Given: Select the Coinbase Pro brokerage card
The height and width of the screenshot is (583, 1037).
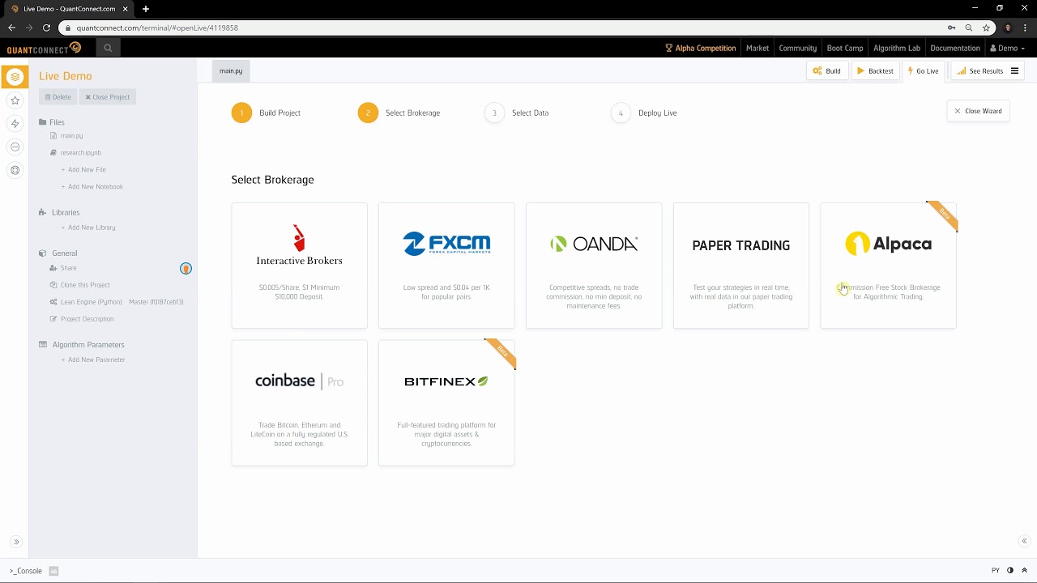Looking at the screenshot, I should (x=299, y=403).
